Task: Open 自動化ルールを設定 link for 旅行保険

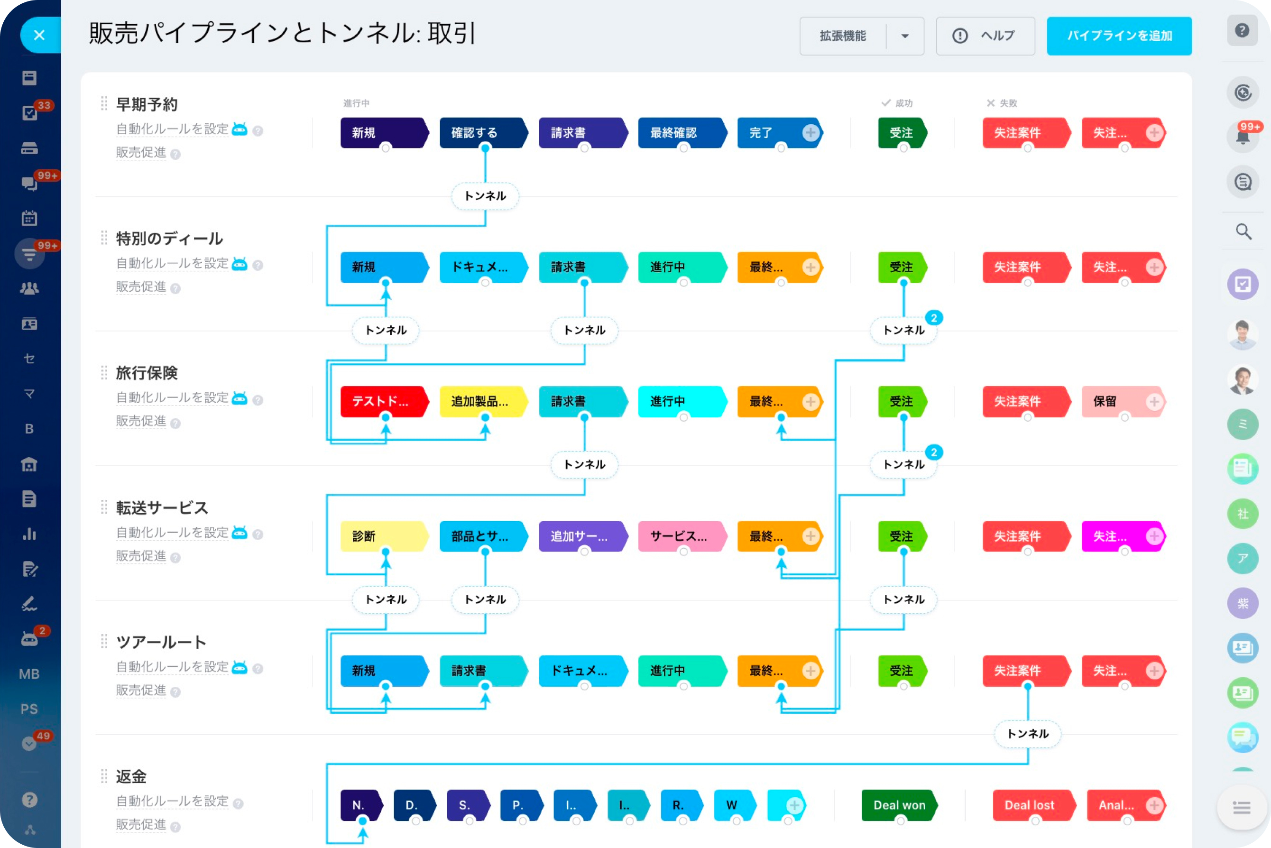Action: [x=173, y=397]
